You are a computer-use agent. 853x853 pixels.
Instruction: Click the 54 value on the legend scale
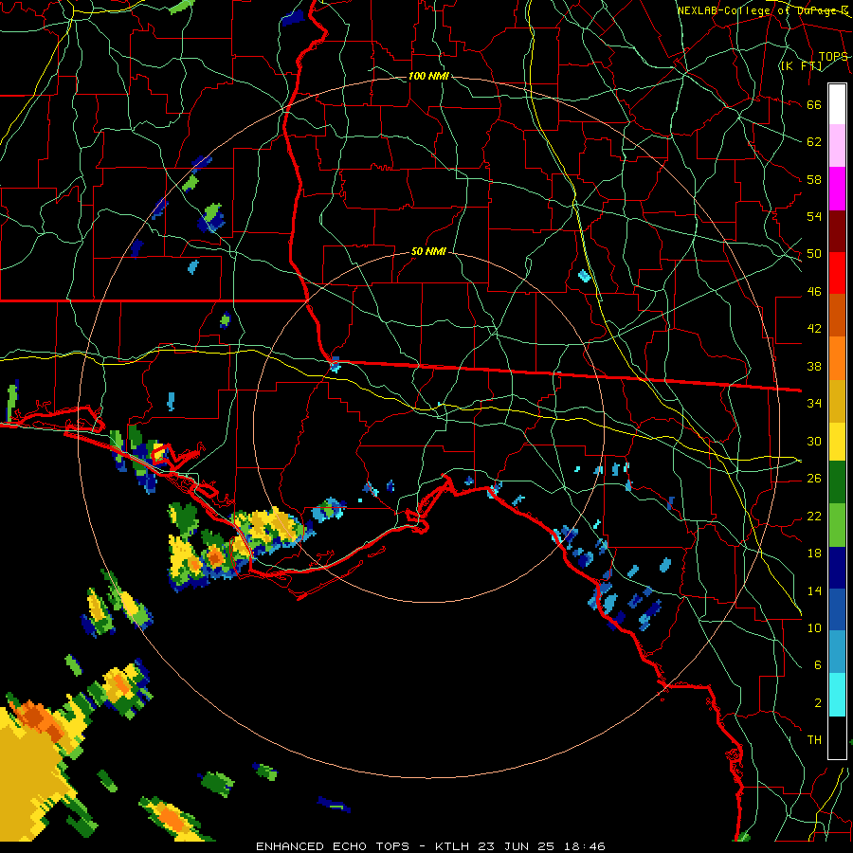[814, 216]
